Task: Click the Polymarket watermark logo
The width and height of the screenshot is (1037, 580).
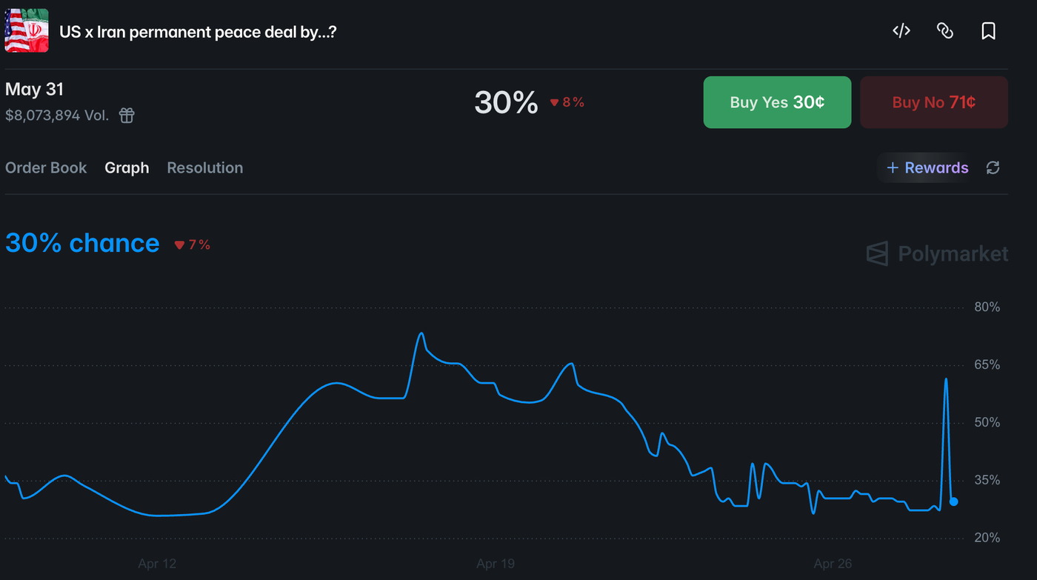Action: coord(937,254)
